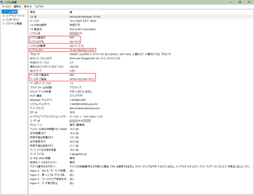The image size is (254, 195).
Task: Open the ファイル(F) menu
Action: coord(6,7)
